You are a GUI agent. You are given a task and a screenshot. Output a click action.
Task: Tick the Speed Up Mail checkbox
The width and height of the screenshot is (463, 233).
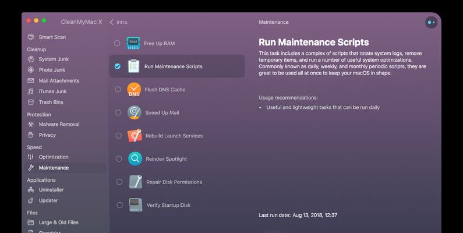118,112
